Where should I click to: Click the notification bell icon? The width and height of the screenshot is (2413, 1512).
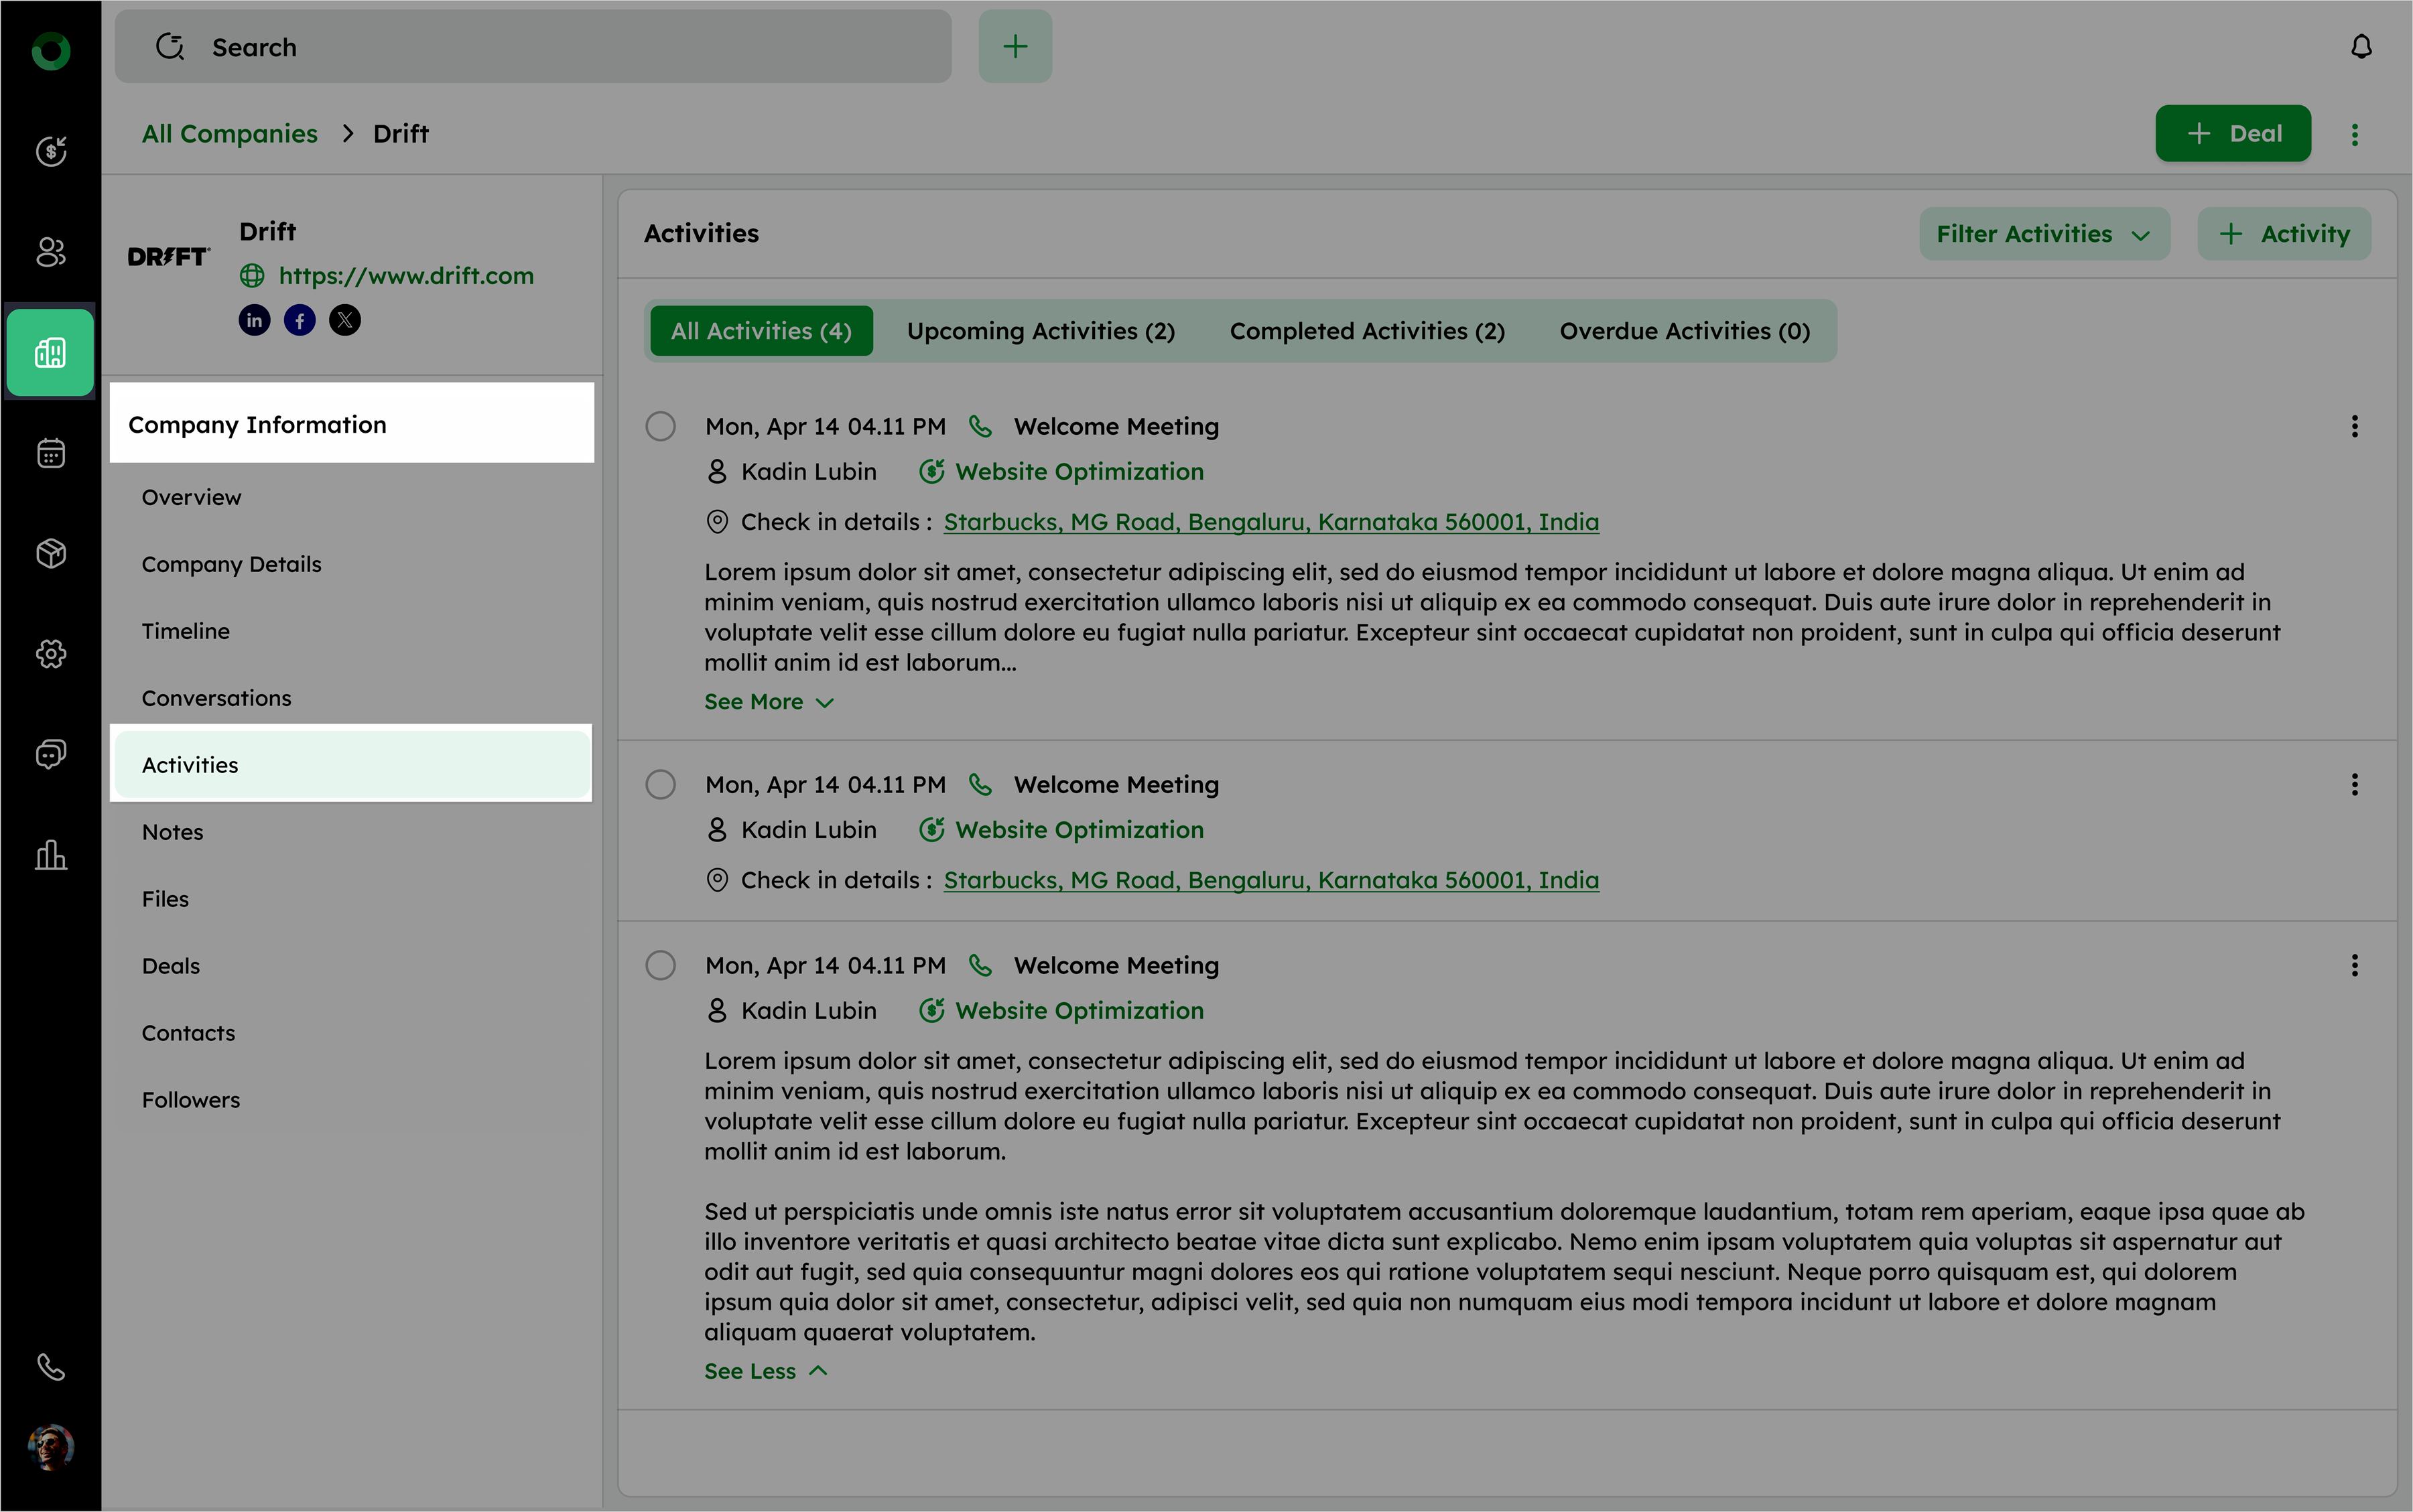point(2361,47)
